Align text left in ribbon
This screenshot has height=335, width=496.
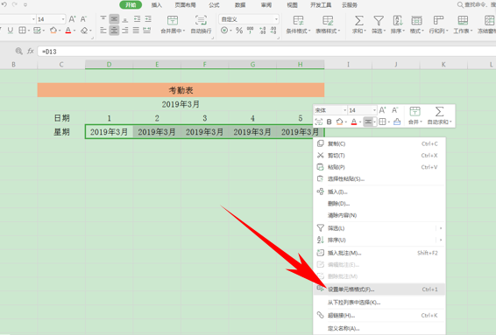click(103, 31)
